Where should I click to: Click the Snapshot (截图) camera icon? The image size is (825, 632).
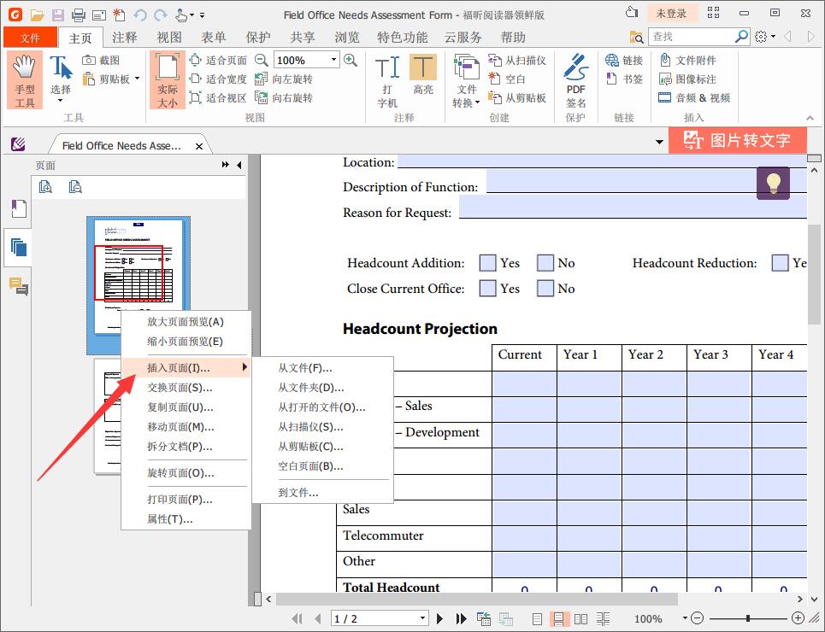(88, 60)
